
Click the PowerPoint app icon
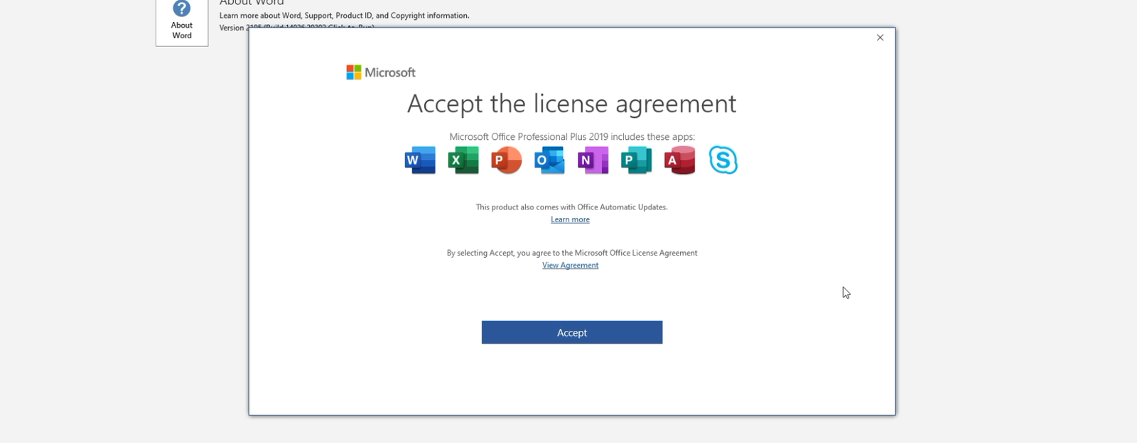pyautogui.click(x=507, y=160)
